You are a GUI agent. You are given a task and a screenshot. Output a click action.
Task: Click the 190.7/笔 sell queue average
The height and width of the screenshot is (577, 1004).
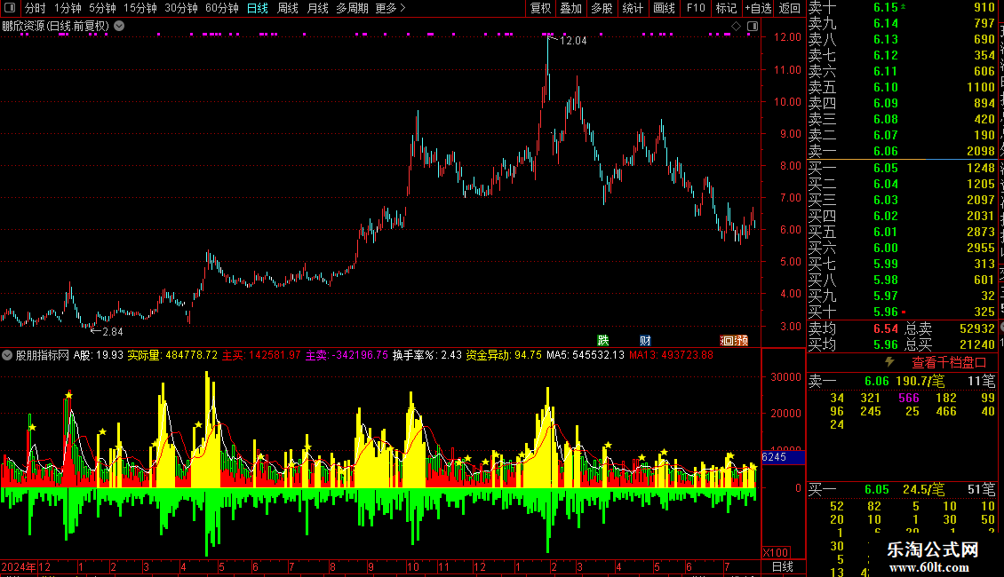[920, 381]
